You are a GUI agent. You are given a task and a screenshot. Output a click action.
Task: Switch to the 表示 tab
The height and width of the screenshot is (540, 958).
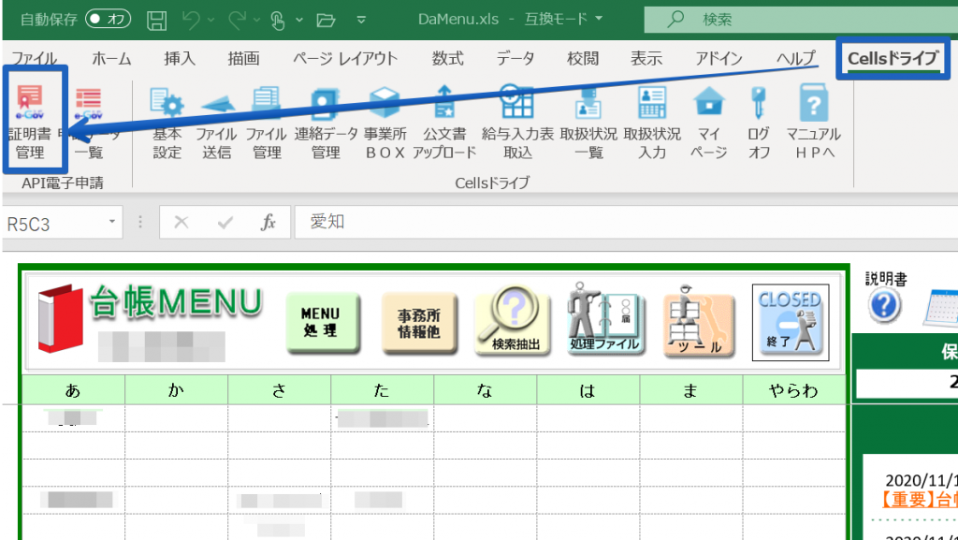(x=646, y=58)
